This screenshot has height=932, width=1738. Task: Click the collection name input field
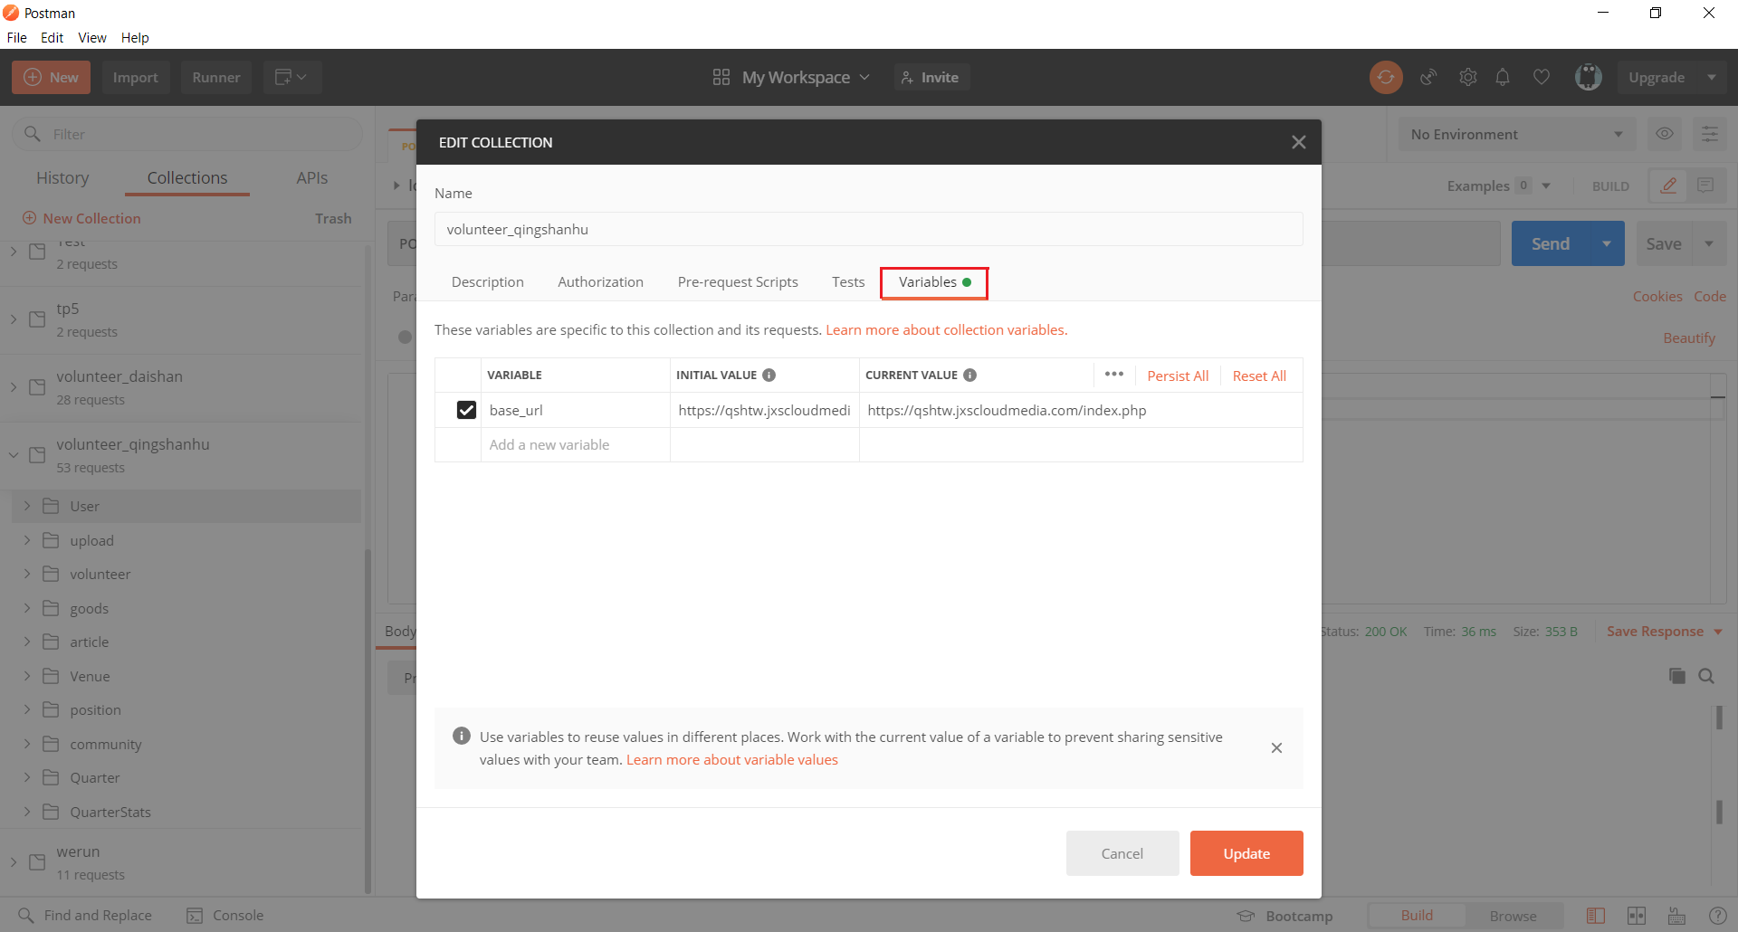tap(868, 230)
